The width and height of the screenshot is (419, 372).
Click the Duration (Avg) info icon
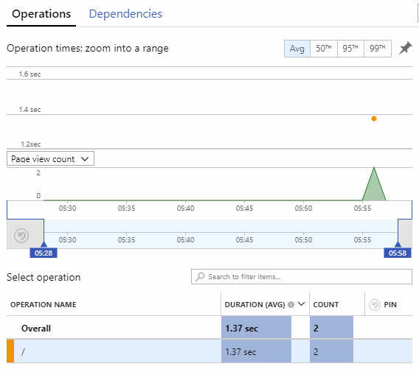291,304
